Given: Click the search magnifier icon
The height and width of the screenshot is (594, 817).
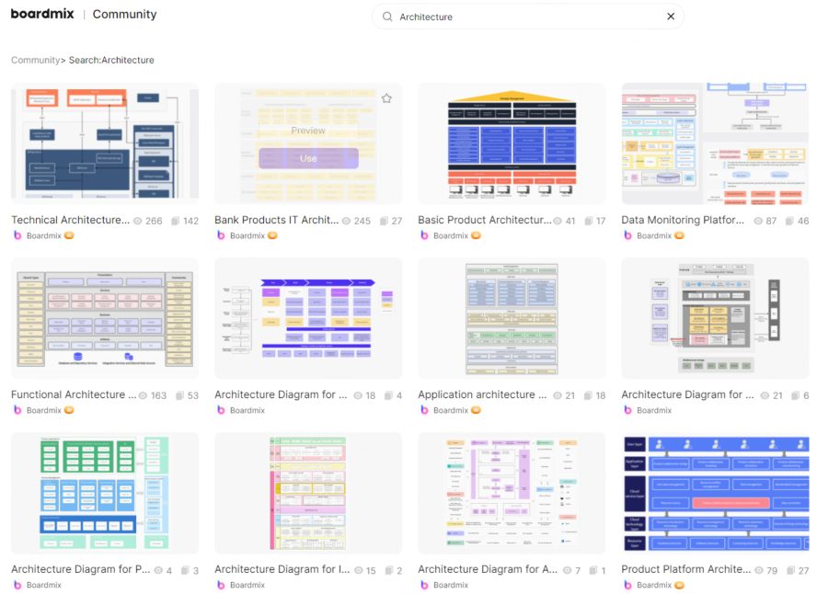Looking at the screenshot, I should click(x=387, y=17).
